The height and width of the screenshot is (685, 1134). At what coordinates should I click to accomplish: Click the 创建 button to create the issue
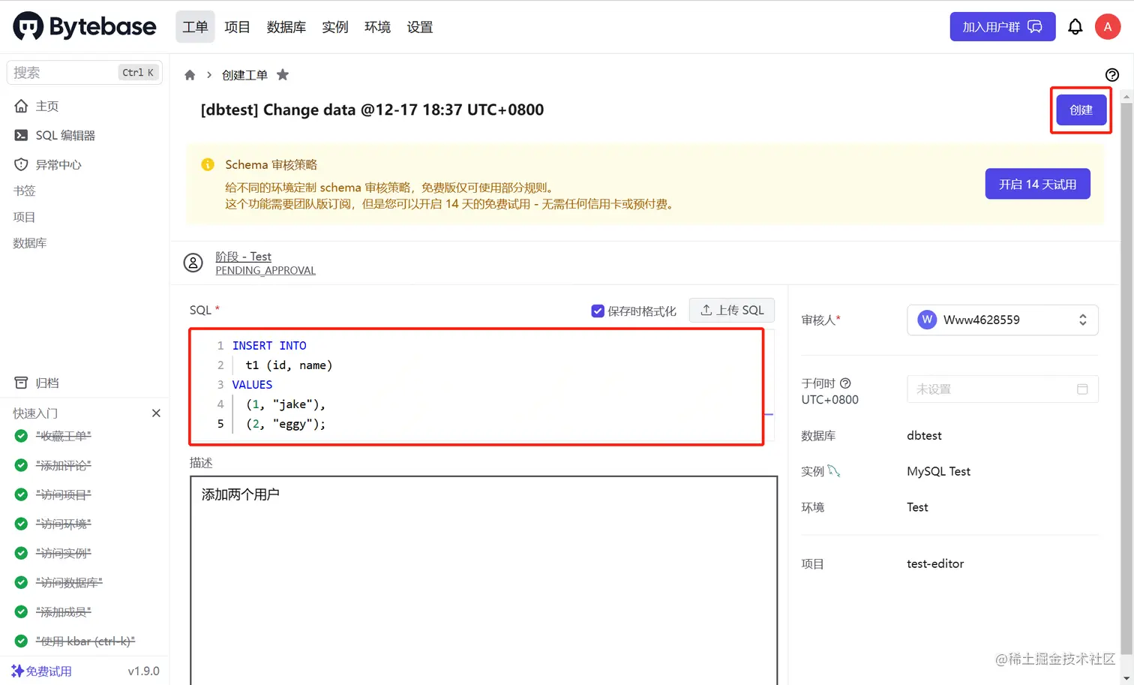[x=1081, y=110]
